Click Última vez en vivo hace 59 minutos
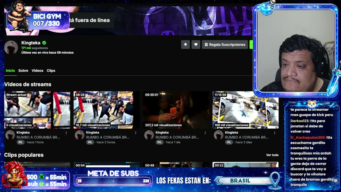Image resolution: width=341 pixels, height=192 pixels. (x=47, y=53)
